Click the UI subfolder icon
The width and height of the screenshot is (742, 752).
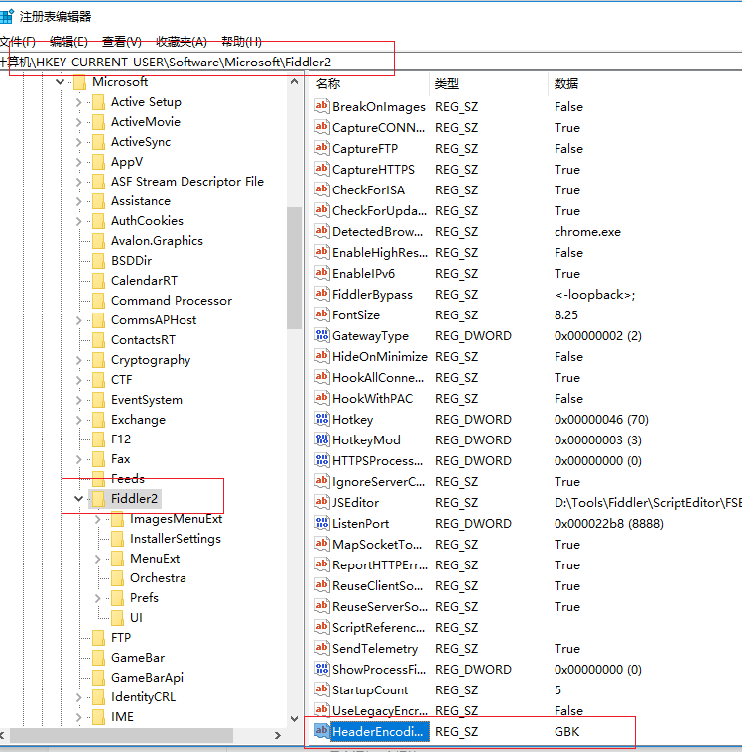pyautogui.click(x=117, y=617)
